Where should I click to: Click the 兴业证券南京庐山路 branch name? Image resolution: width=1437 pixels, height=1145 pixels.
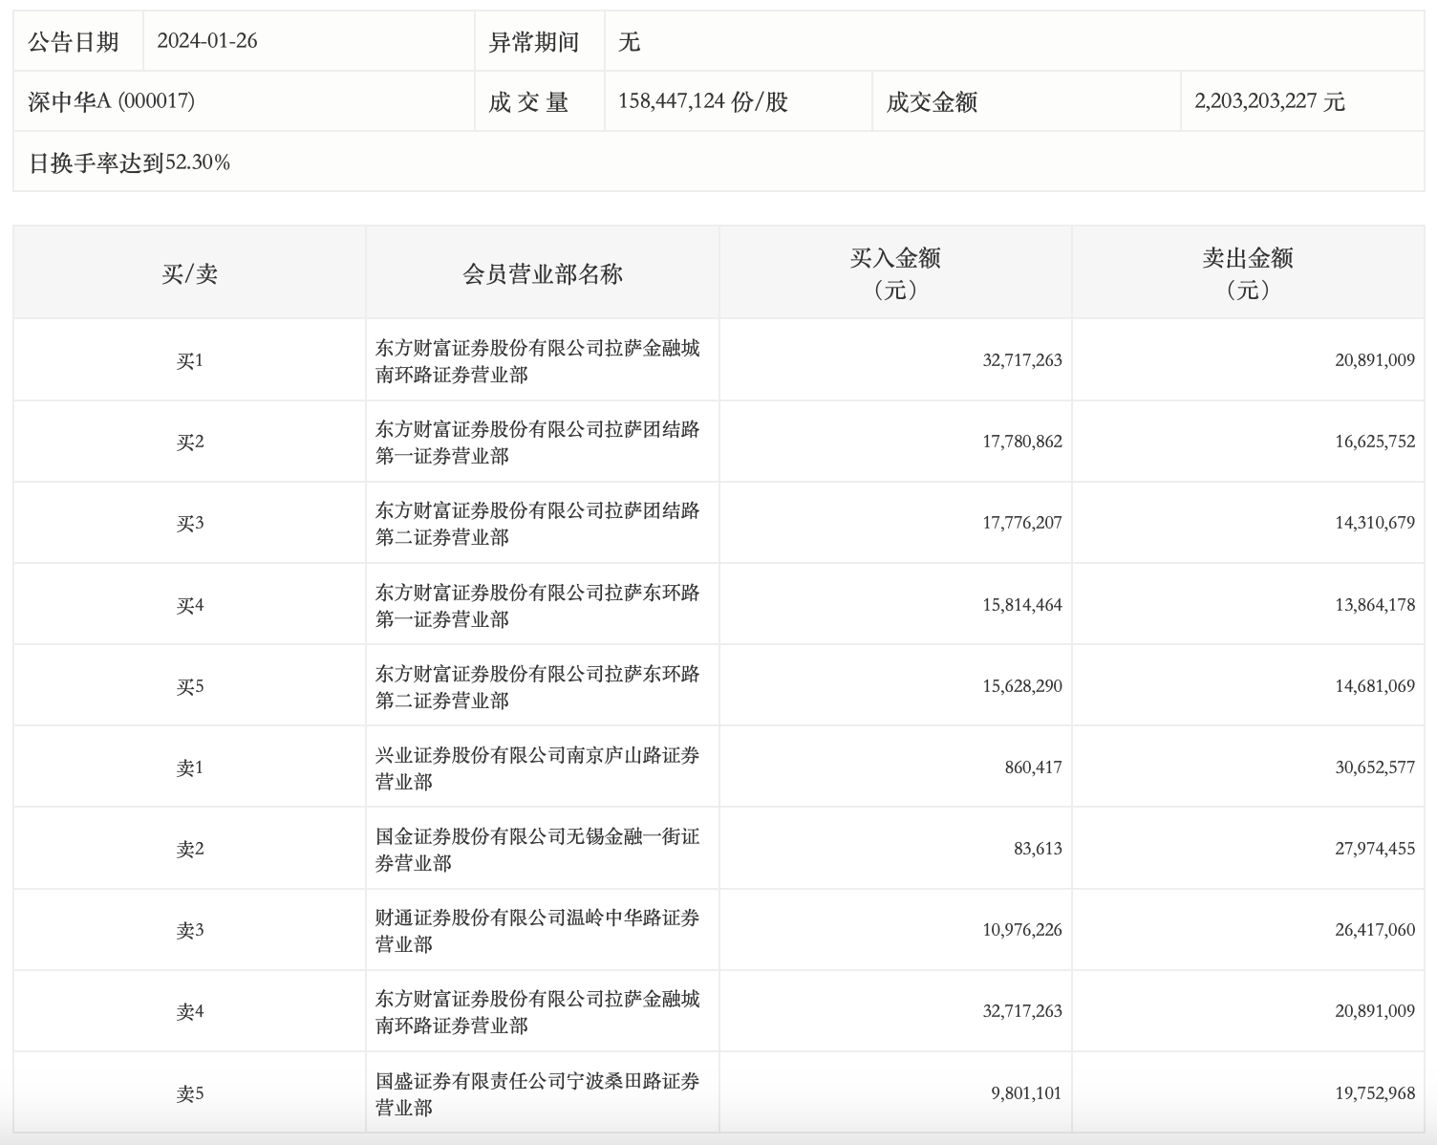point(538,768)
